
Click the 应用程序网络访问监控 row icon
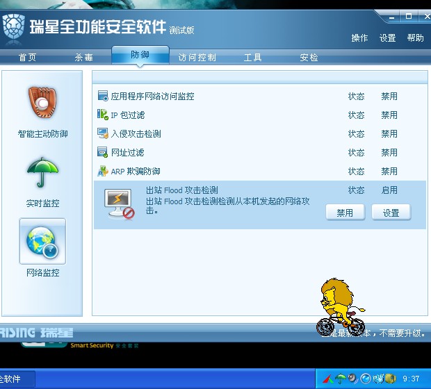tap(103, 96)
